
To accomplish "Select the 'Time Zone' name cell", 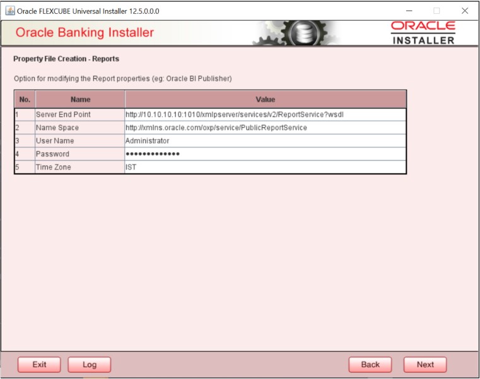I will [80, 167].
